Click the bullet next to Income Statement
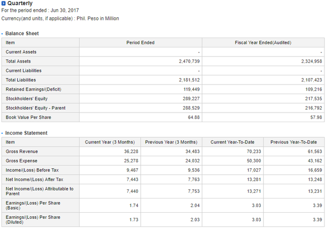The image size is (326, 228). [x=3, y=133]
